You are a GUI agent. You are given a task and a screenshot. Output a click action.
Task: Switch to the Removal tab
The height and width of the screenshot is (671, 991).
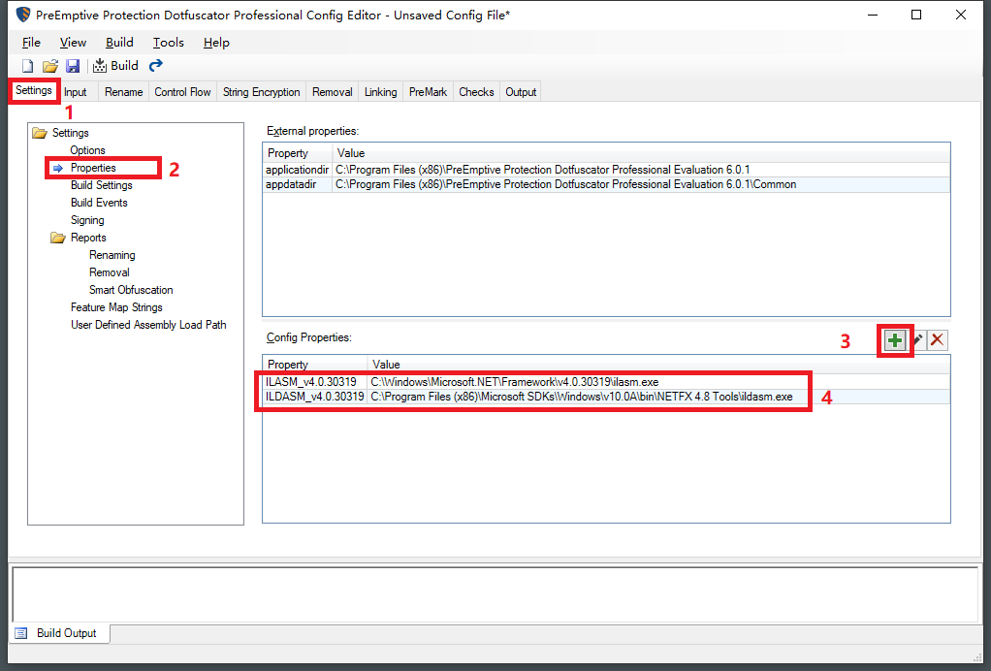pyautogui.click(x=332, y=92)
